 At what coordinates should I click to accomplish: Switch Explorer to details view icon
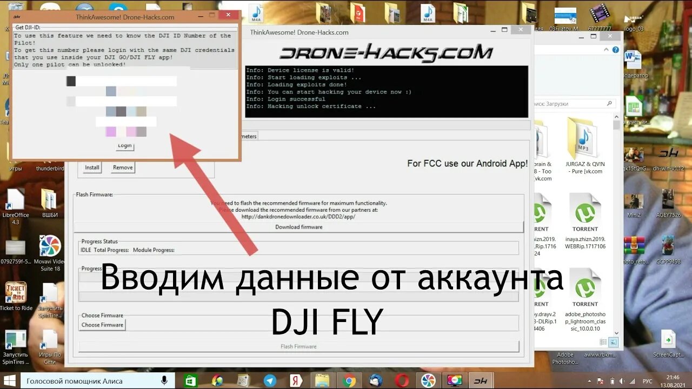point(603,342)
